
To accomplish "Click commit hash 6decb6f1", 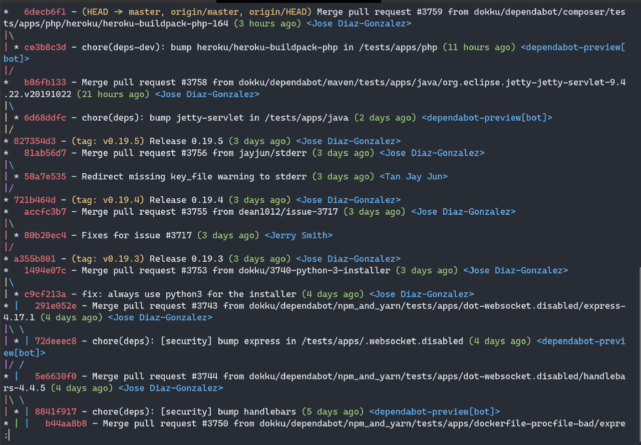I will point(45,12).
